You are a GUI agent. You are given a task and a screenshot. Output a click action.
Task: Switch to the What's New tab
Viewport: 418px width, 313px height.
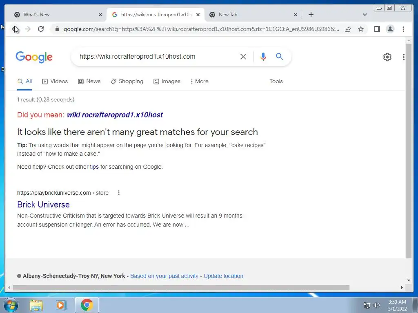[x=57, y=15]
